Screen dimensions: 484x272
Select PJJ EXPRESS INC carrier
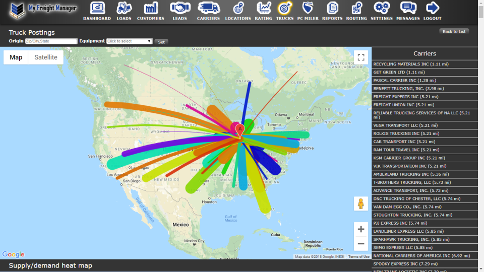(x=425, y=223)
